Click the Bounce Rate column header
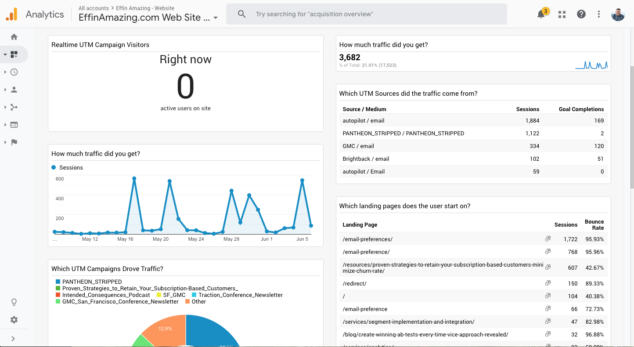 (x=594, y=224)
